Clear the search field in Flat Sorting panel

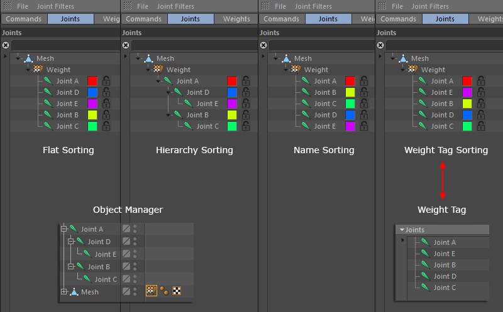pos(6,45)
